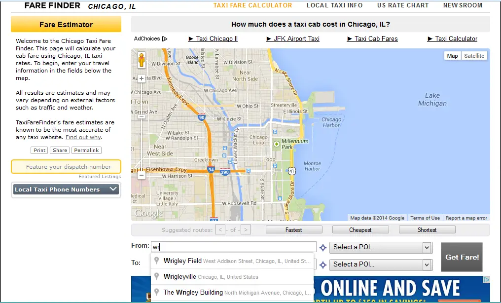The height and width of the screenshot is (303, 501).
Task: Click the From field locate-me crosshair icon
Action: 323,247
